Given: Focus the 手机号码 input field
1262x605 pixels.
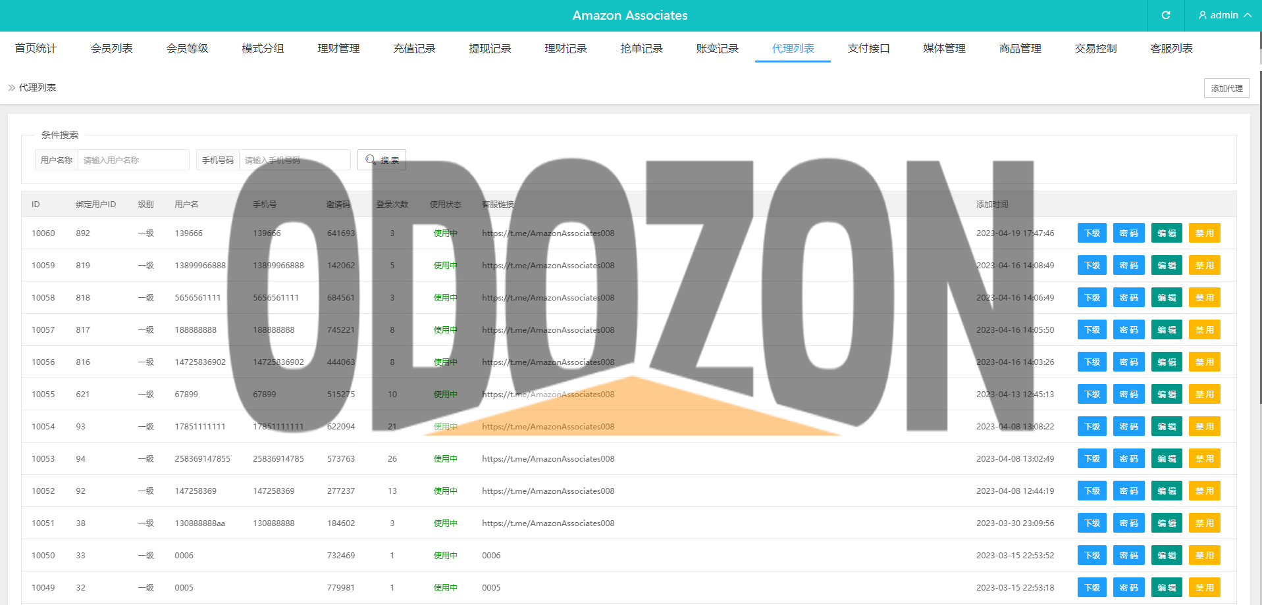Looking at the screenshot, I should 294,160.
